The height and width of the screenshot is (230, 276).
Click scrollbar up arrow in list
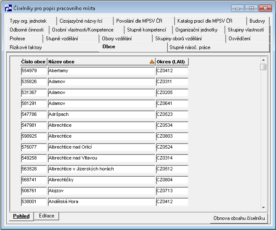(x=263, y=60)
